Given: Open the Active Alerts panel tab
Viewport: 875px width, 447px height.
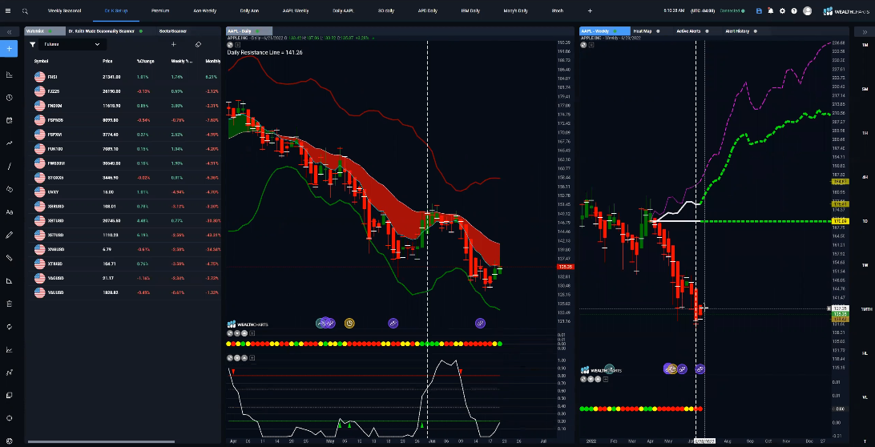Looking at the screenshot, I should pyautogui.click(x=690, y=31).
